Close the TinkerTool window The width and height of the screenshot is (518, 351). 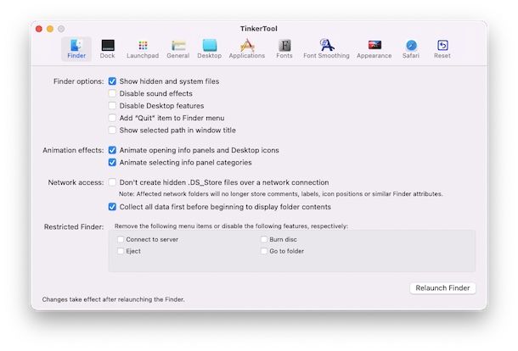39,29
